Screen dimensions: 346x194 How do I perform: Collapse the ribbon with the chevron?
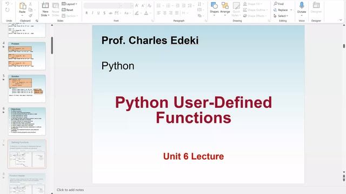(341, 20)
